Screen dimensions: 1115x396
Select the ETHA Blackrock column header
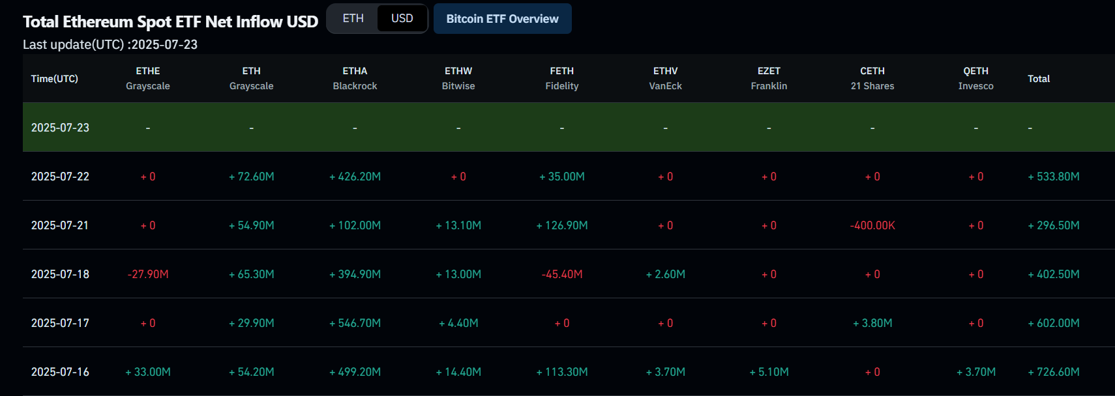coord(355,78)
